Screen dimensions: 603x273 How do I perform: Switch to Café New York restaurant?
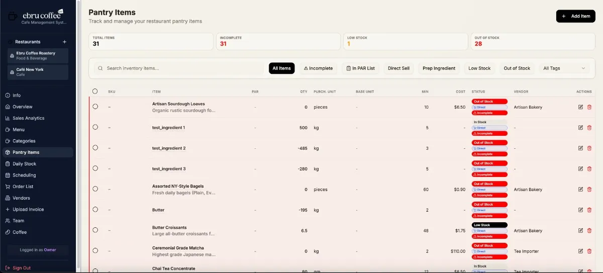pos(38,72)
